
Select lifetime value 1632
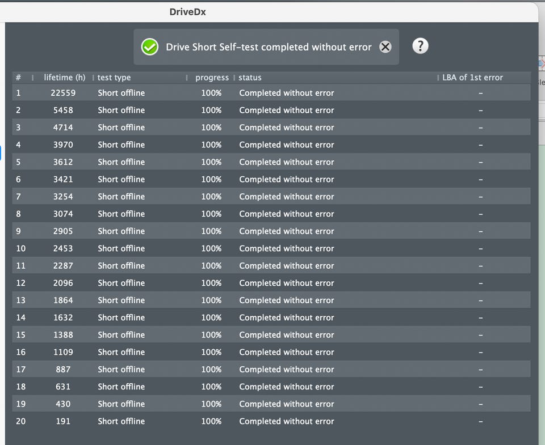point(63,317)
